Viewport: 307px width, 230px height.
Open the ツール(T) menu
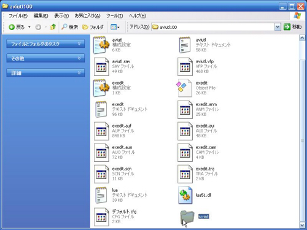pyautogui.click(x=115, y=16)
